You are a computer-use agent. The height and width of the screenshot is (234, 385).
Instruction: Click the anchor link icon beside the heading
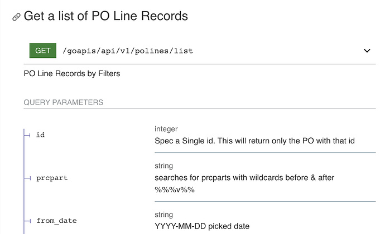point(16,17)
